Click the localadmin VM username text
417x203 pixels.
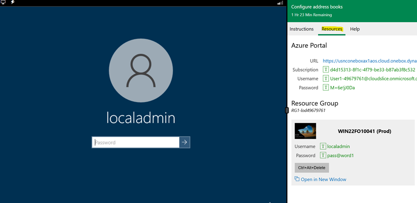coord(338,146)
